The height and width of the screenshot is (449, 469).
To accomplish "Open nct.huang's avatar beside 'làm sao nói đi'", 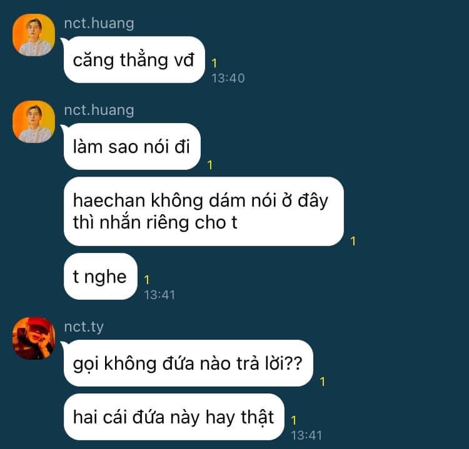I will coord(34,122).
